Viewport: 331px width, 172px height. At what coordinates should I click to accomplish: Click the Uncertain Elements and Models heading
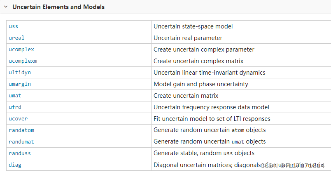(x=58, y=7)
